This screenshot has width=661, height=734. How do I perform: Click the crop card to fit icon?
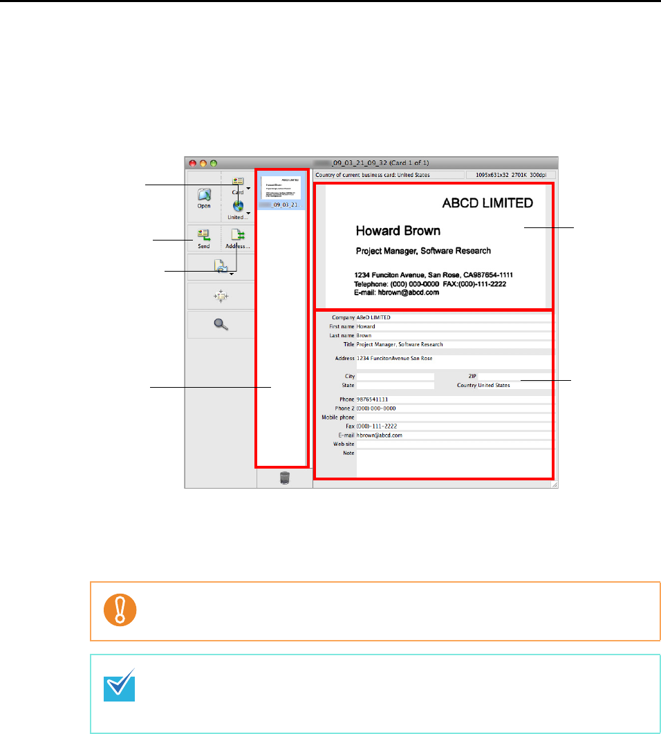[221, 296]
